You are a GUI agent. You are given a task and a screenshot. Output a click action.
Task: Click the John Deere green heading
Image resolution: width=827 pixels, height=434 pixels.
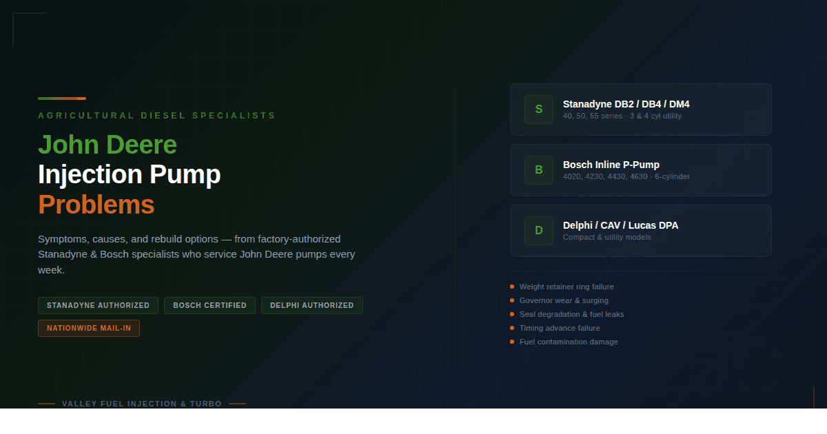(x=108, y=145)
